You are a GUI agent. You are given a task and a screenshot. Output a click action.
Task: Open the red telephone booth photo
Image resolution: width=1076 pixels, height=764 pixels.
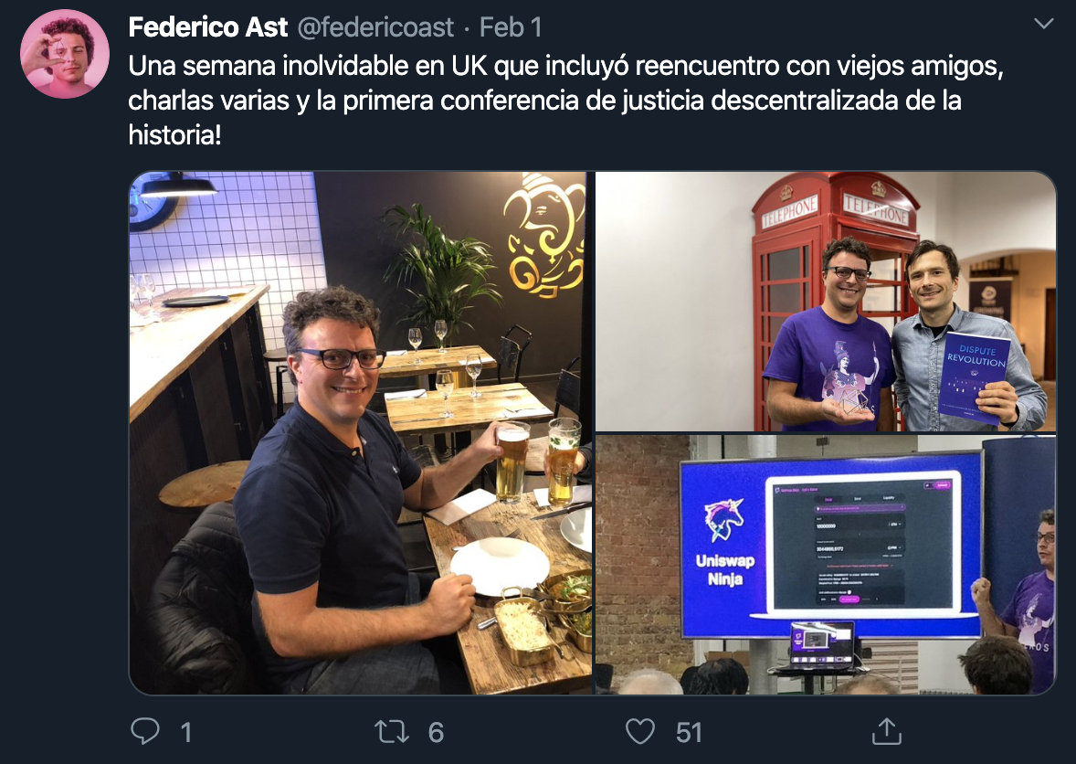tap(826, 302)
